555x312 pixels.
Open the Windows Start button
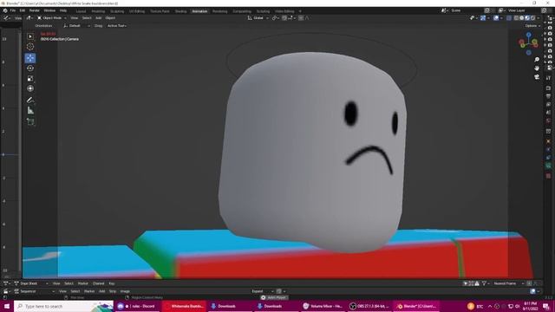click(7, 306)
